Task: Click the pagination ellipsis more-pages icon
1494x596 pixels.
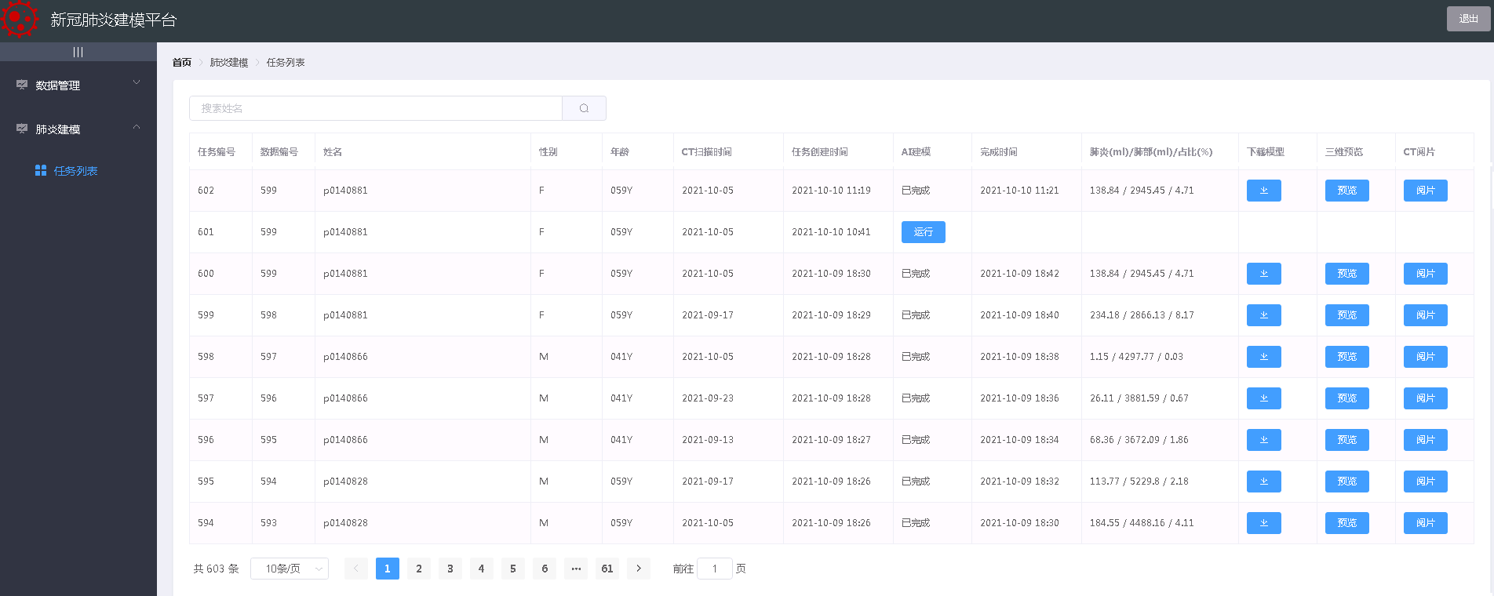Action: coord(576,569)
